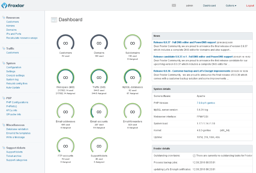Screen dimensions: 256x173
Task: Open Customers under Resources
Action: (12, 22)
